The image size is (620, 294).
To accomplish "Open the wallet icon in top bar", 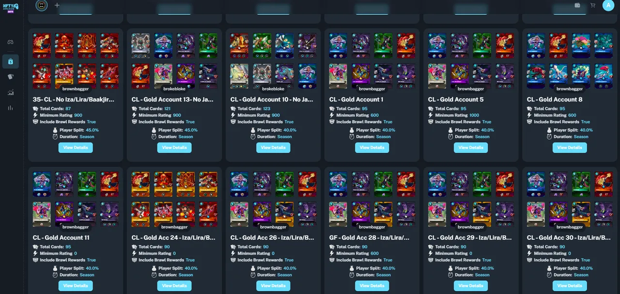I will point(577,5).
